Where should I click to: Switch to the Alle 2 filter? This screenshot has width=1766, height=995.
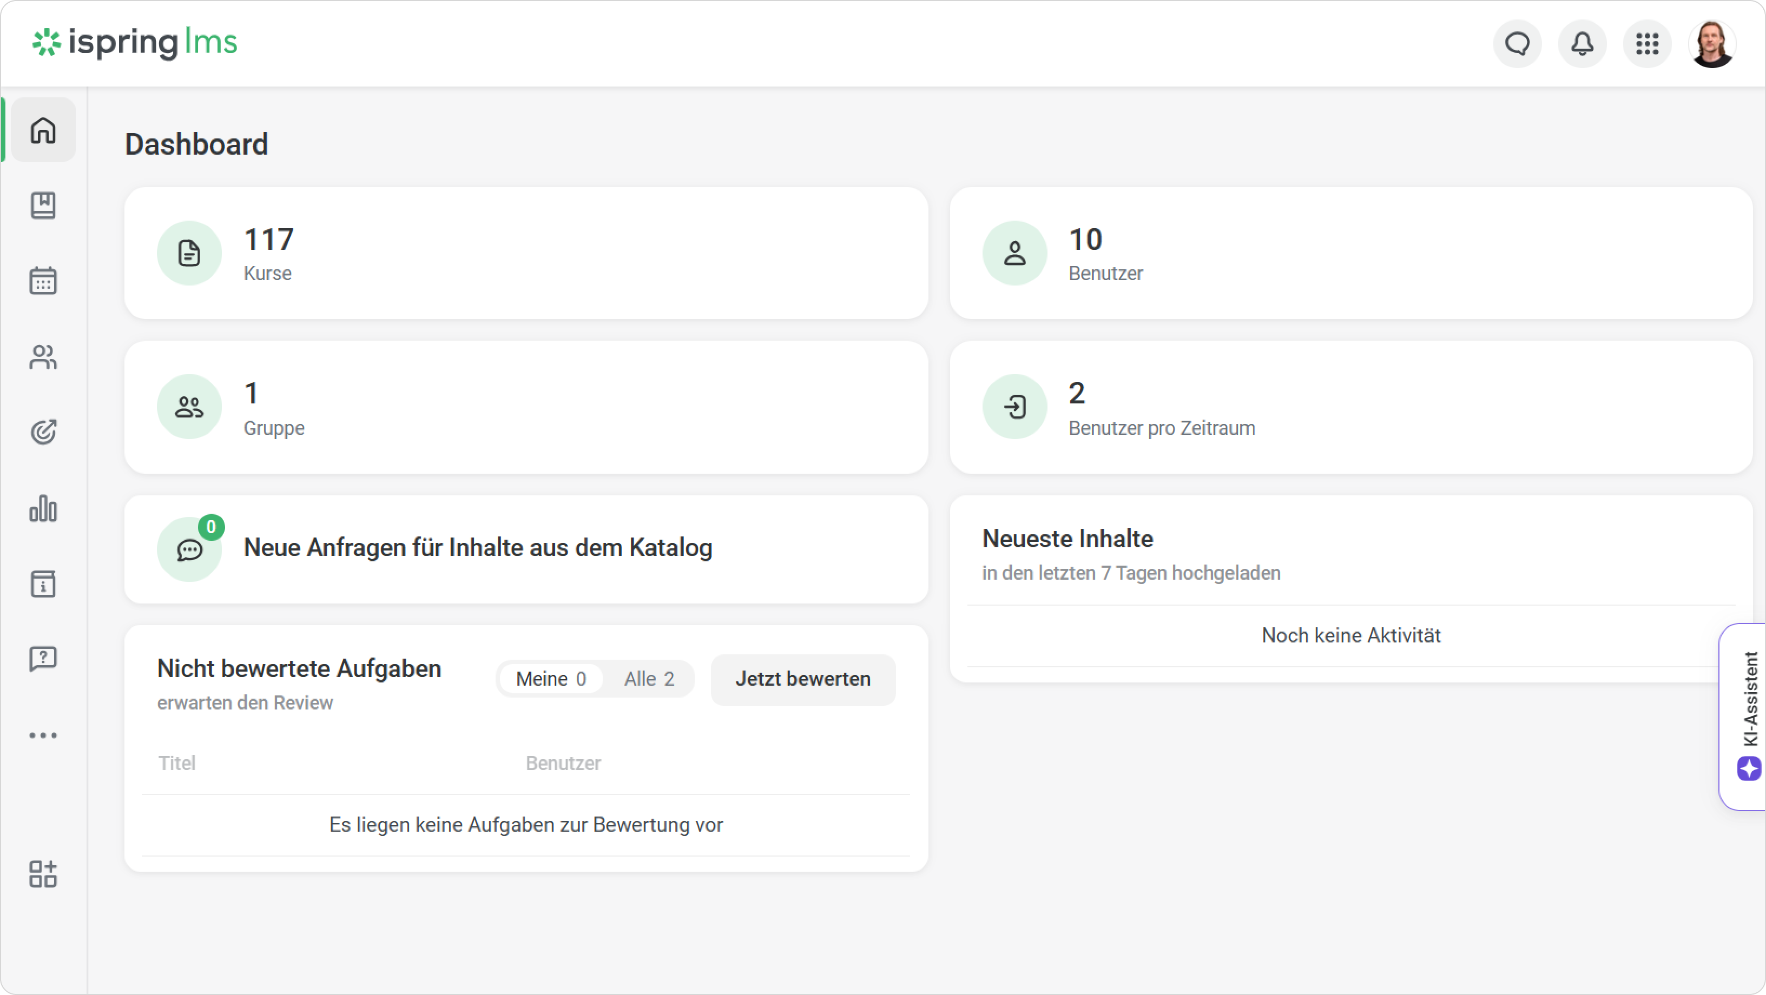[x=649, y=679]
